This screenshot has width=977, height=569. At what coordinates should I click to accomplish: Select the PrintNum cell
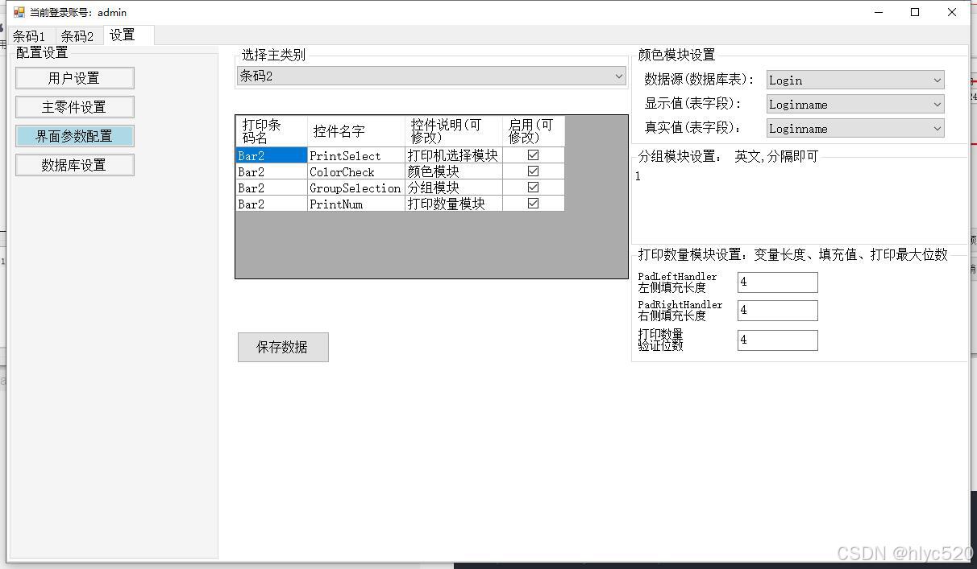click(x=356, y=204)
